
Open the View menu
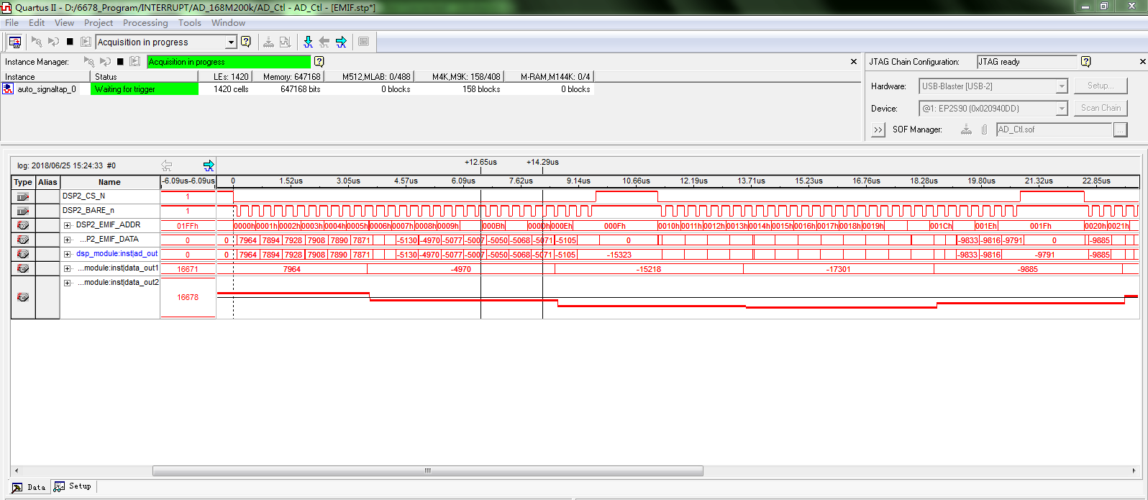click(x=64, y=23)
